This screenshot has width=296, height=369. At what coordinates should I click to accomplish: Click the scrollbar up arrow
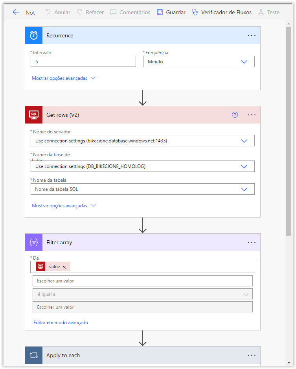(289, 24)
